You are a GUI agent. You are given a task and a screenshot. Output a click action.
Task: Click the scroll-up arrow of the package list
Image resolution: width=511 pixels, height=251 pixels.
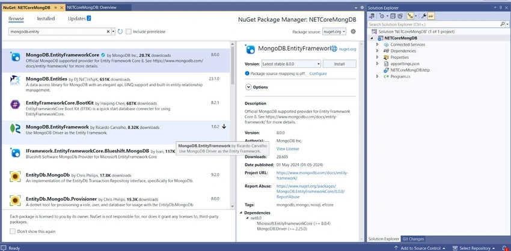point(233,44)
